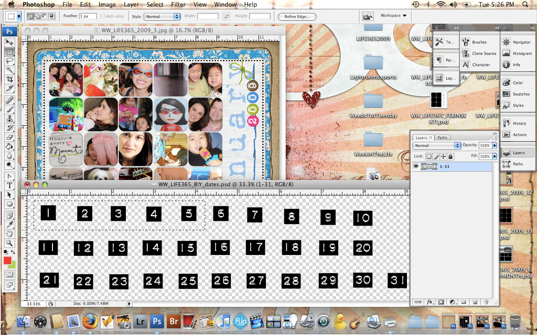
Task: Activate the Zoom magnifier tool
Action: coord(9,243)
